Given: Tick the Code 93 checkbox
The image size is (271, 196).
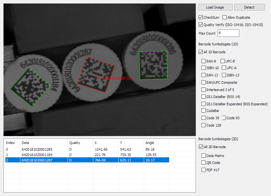Looking at the screenshot, I should click(224, 118).
